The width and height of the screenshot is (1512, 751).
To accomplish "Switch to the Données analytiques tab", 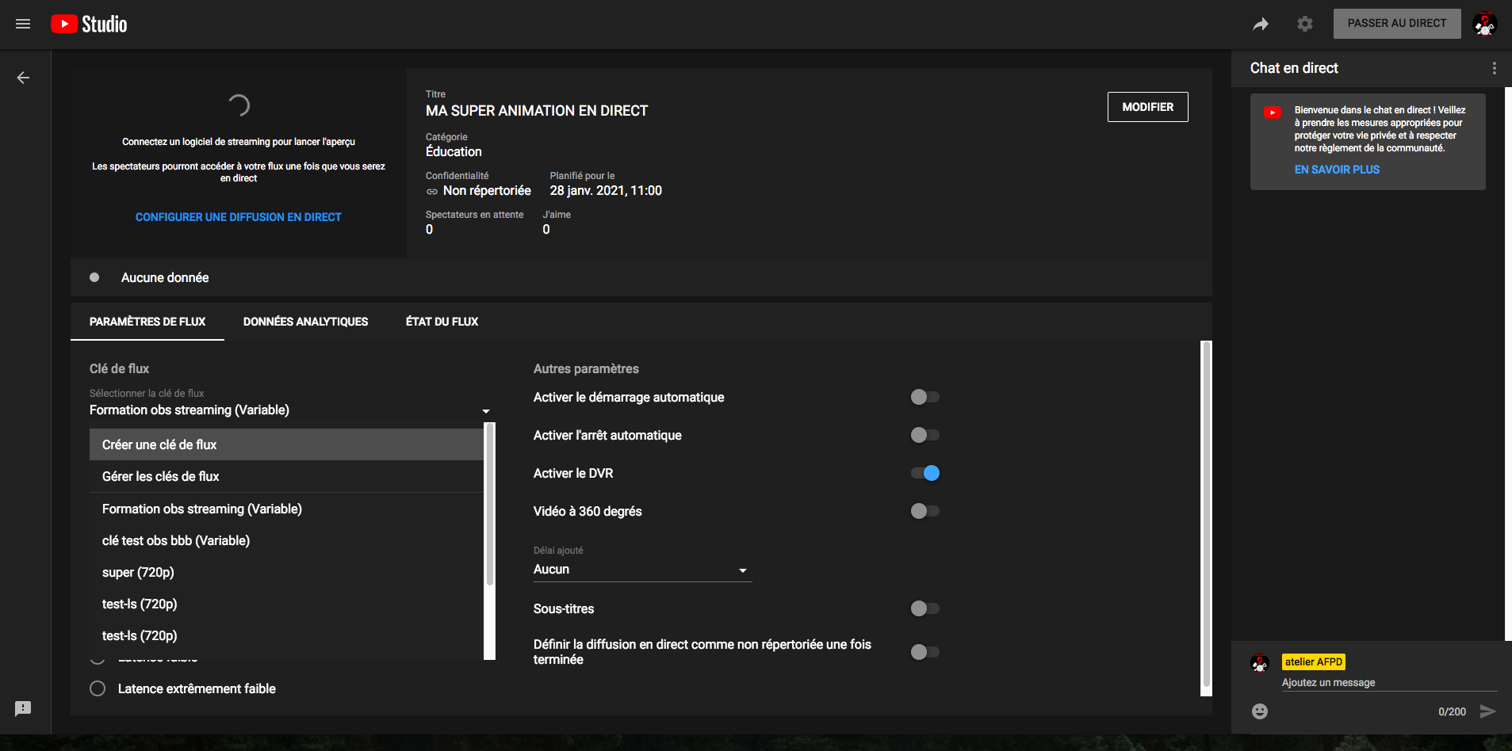I will tap(305, 322).
